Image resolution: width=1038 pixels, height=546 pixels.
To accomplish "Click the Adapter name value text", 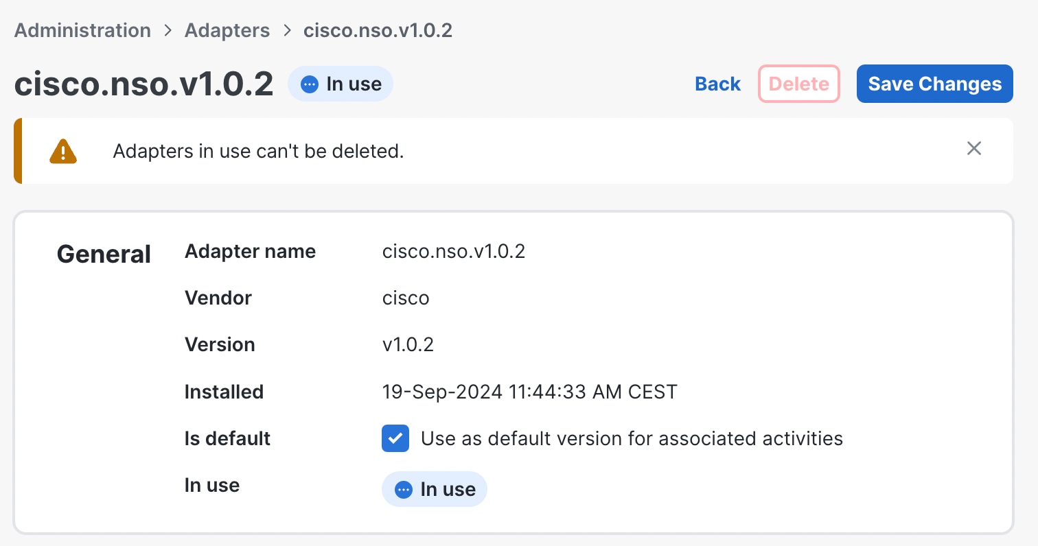I will (x=453, y=252).
